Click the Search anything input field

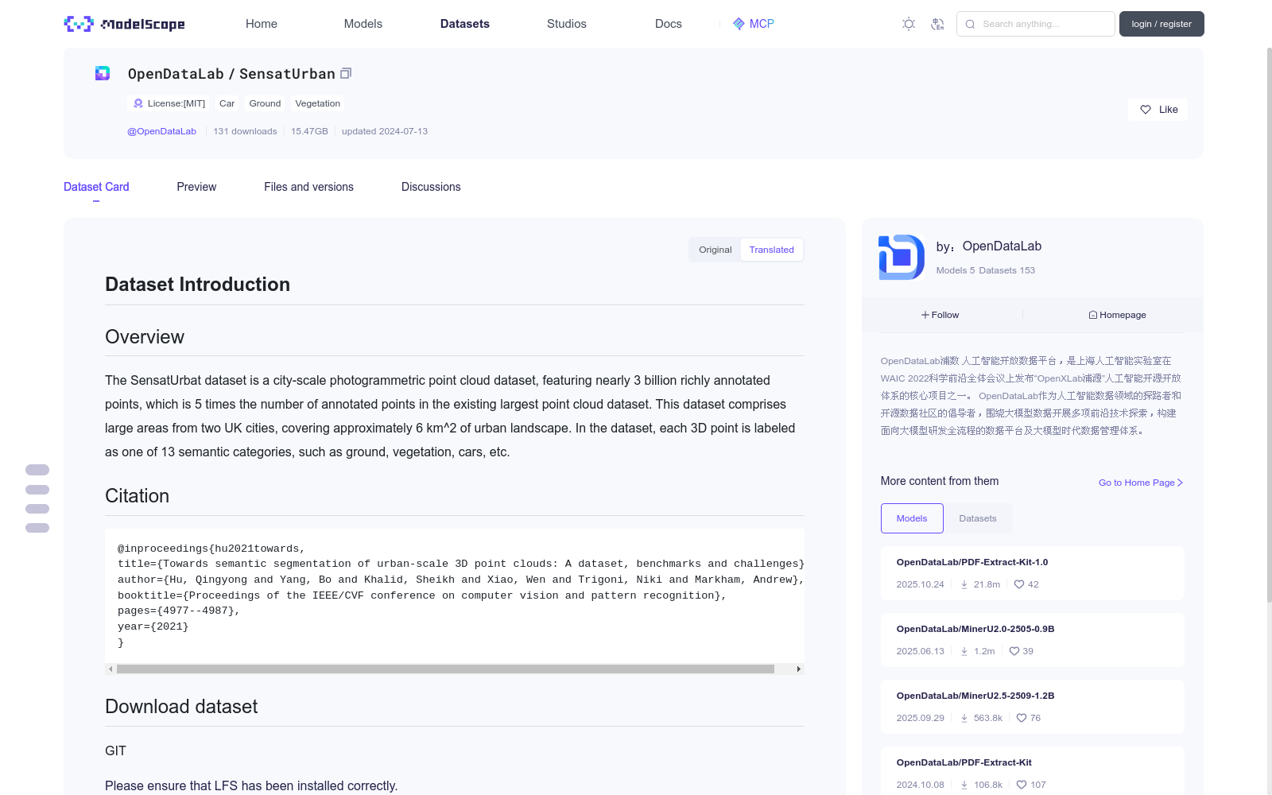(1036, 24)
